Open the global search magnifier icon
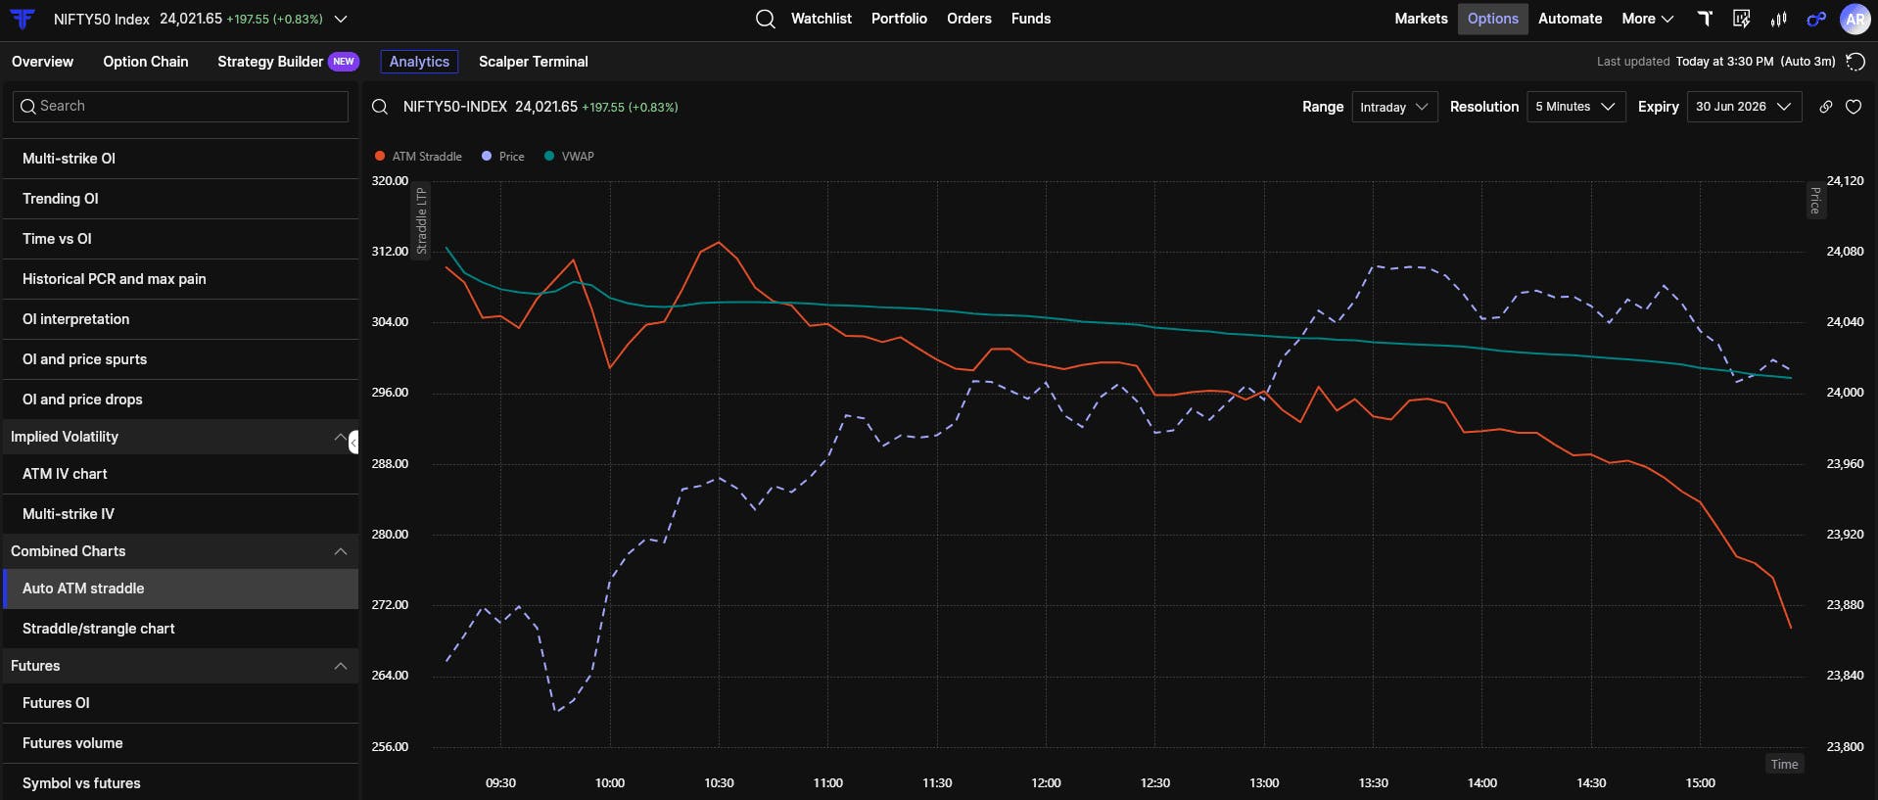The image size is (1878, 800). 766,19
